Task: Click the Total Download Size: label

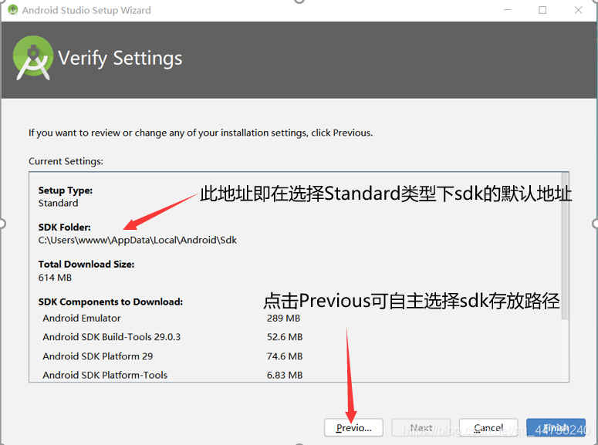Action: (x=86, y=265)
